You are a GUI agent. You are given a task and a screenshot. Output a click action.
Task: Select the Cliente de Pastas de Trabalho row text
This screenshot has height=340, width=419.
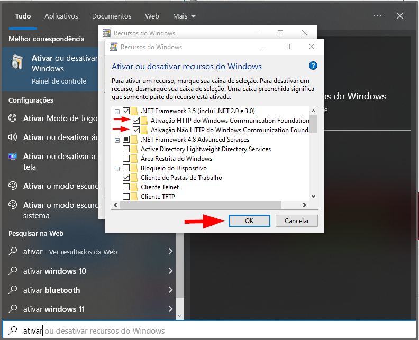pyautogui.click(x=181, y=178)
